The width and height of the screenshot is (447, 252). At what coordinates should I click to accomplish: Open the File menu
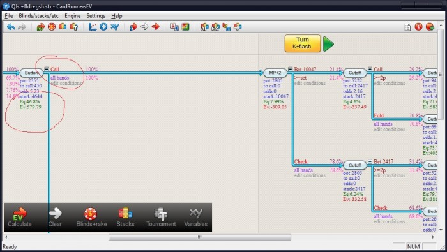pos(9,16)
